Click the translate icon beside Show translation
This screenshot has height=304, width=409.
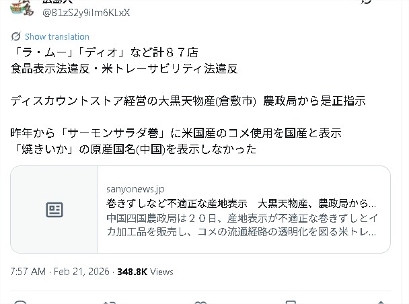click(x=15, y=36)
